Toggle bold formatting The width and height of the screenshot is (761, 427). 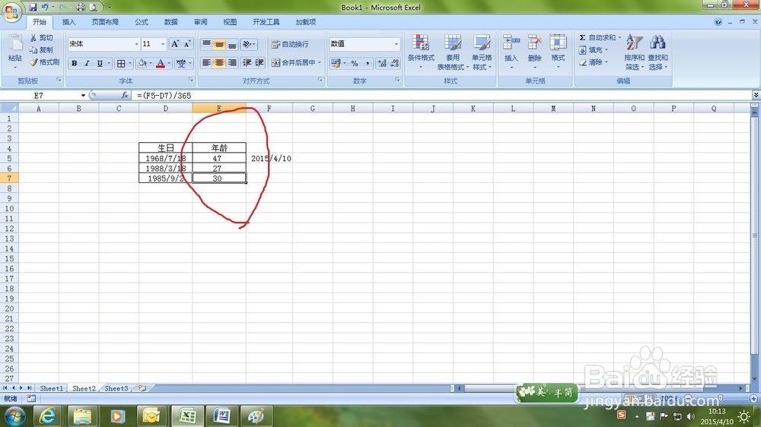(x=75, y=63)
